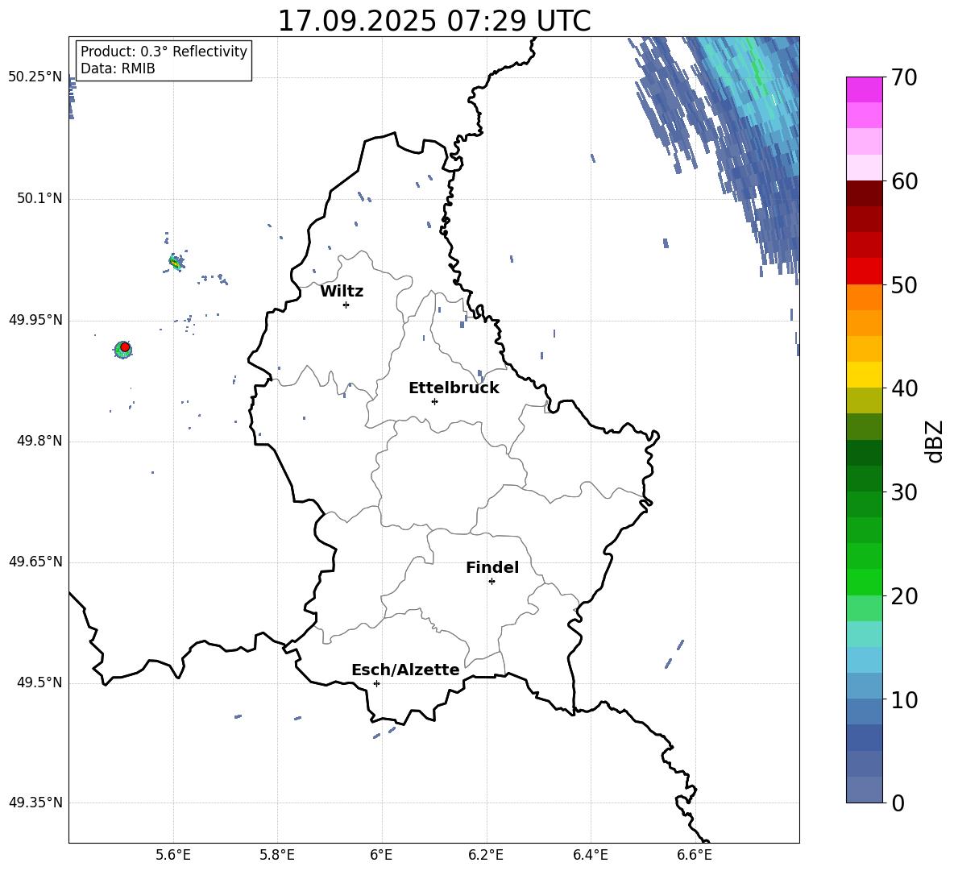Click the red-centered circular radar echo
Viewport: 954px width, 871px height.
coord(124,347)
